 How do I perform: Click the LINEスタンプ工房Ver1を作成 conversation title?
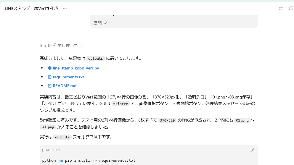click(x=31, y=9)
